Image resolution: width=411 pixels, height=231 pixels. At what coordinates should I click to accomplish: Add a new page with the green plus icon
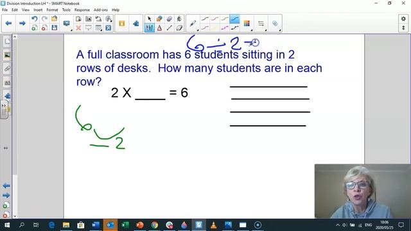[34, 28]
